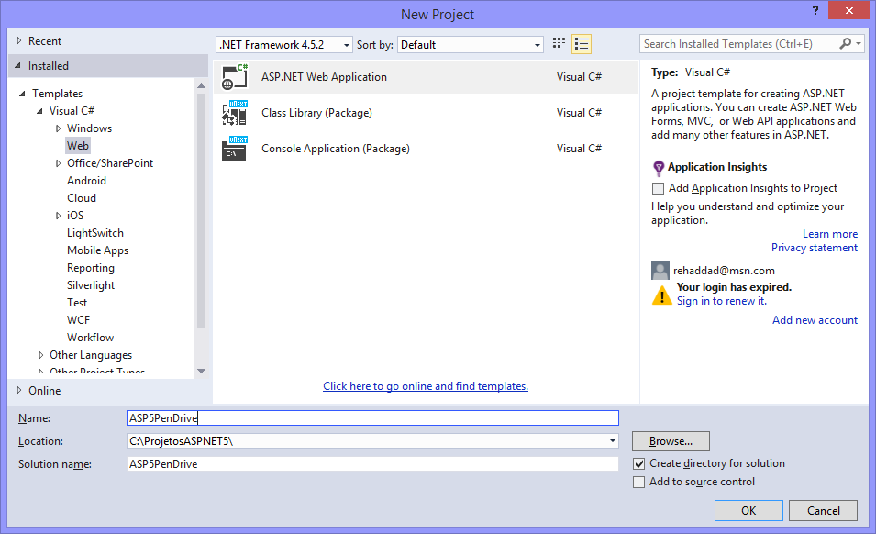Select the Silverlight category
The width and height of the screenshot is (876, 534).
point(91,284)
